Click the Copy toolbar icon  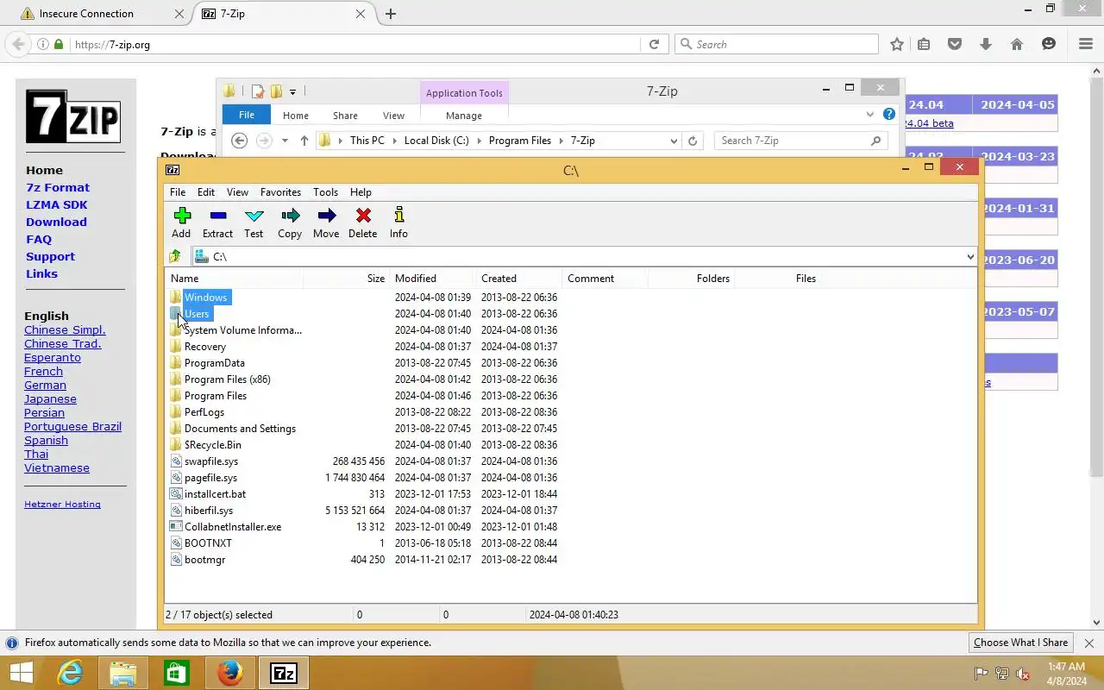tap(290, 223)
